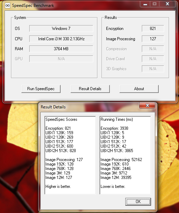Screen dimensions: 179x213
Task: Open the About button
Action: (x=139, y=89)
